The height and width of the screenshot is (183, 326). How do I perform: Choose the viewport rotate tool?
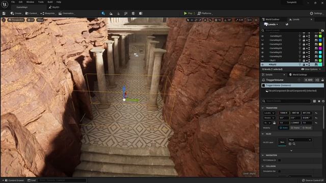point(196,20)
